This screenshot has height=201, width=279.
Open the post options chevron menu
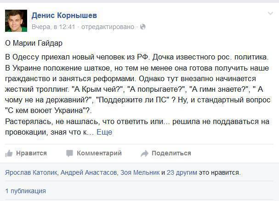pyautogui.click(x=270, y=13)
